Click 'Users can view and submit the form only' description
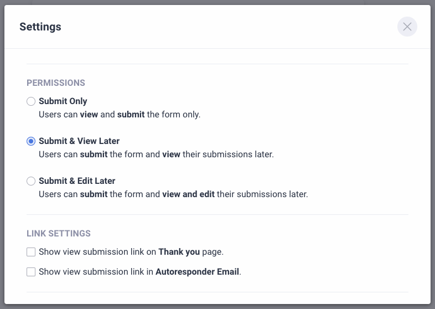Screen dimensions: 435x309 click(120, 115)
